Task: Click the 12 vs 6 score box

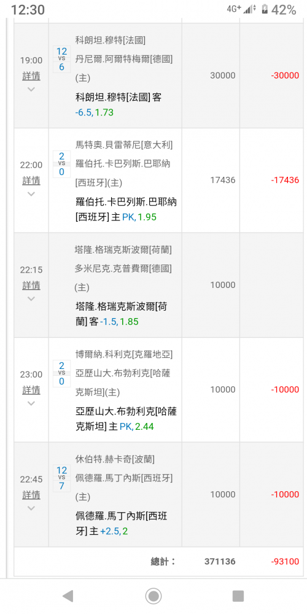Action: click(61, 59)
